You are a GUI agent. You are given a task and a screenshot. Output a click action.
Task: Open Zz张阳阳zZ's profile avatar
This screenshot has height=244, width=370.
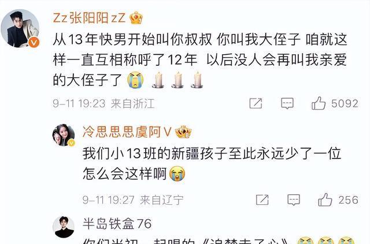pos(20,28)
